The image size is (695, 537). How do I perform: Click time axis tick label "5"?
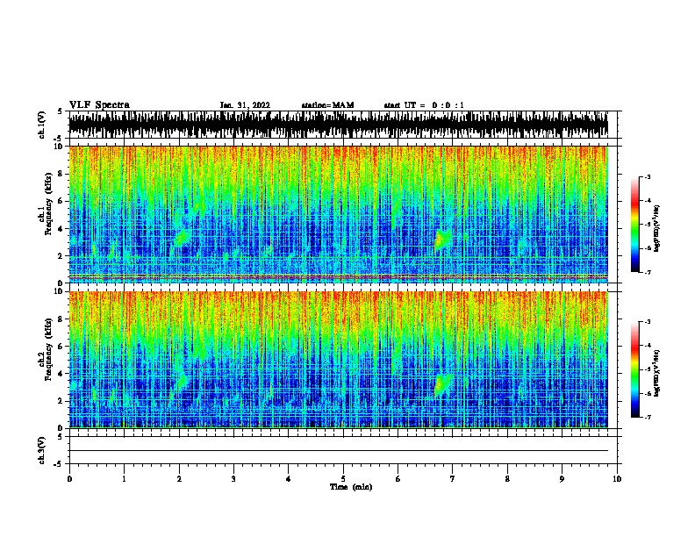[x=343, y=479]
